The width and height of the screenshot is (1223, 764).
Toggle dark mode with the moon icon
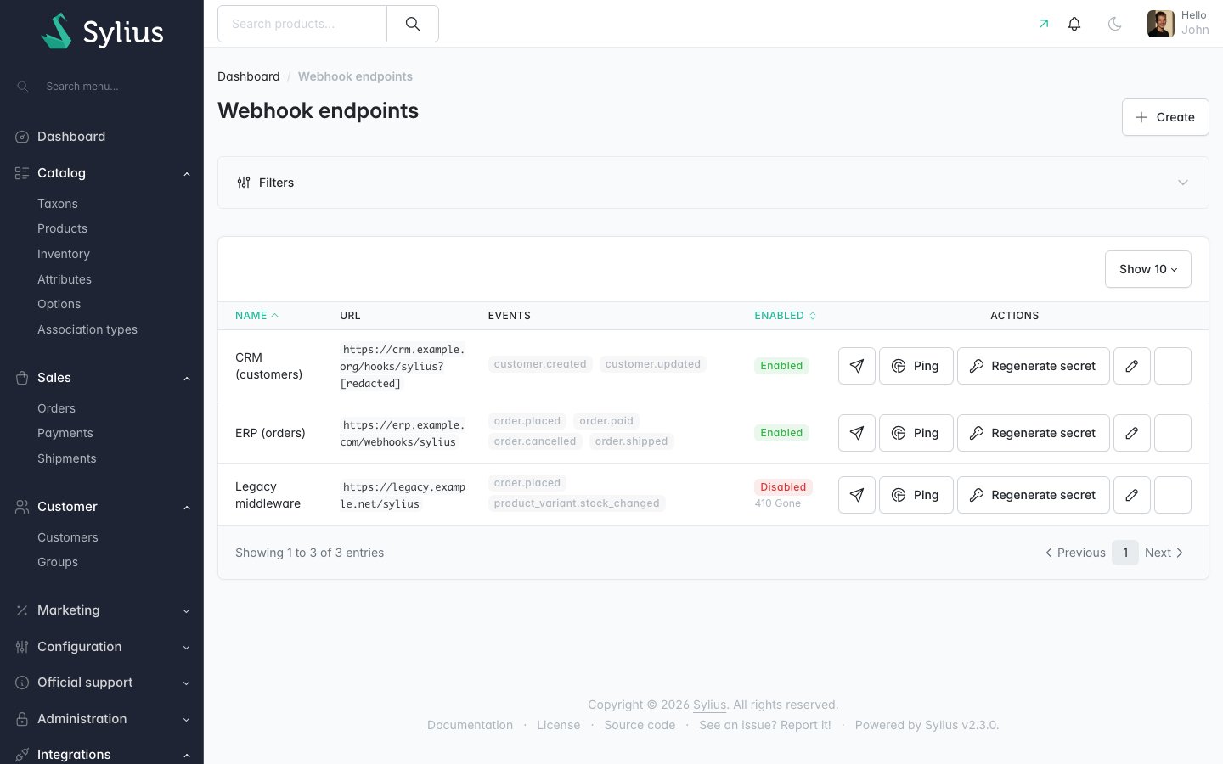point(1115,24)
